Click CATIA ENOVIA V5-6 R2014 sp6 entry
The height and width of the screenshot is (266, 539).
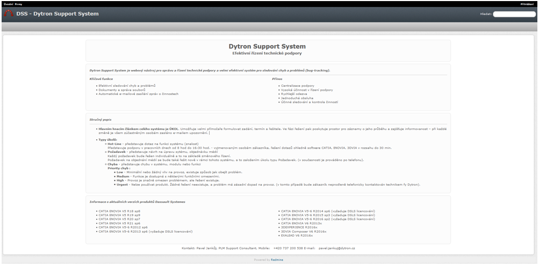(328, 211)
